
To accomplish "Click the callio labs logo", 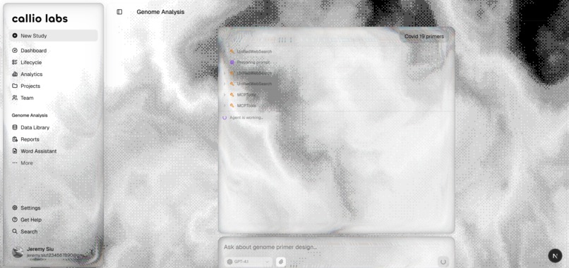I will pyautogui.click(x=40, y=19).
